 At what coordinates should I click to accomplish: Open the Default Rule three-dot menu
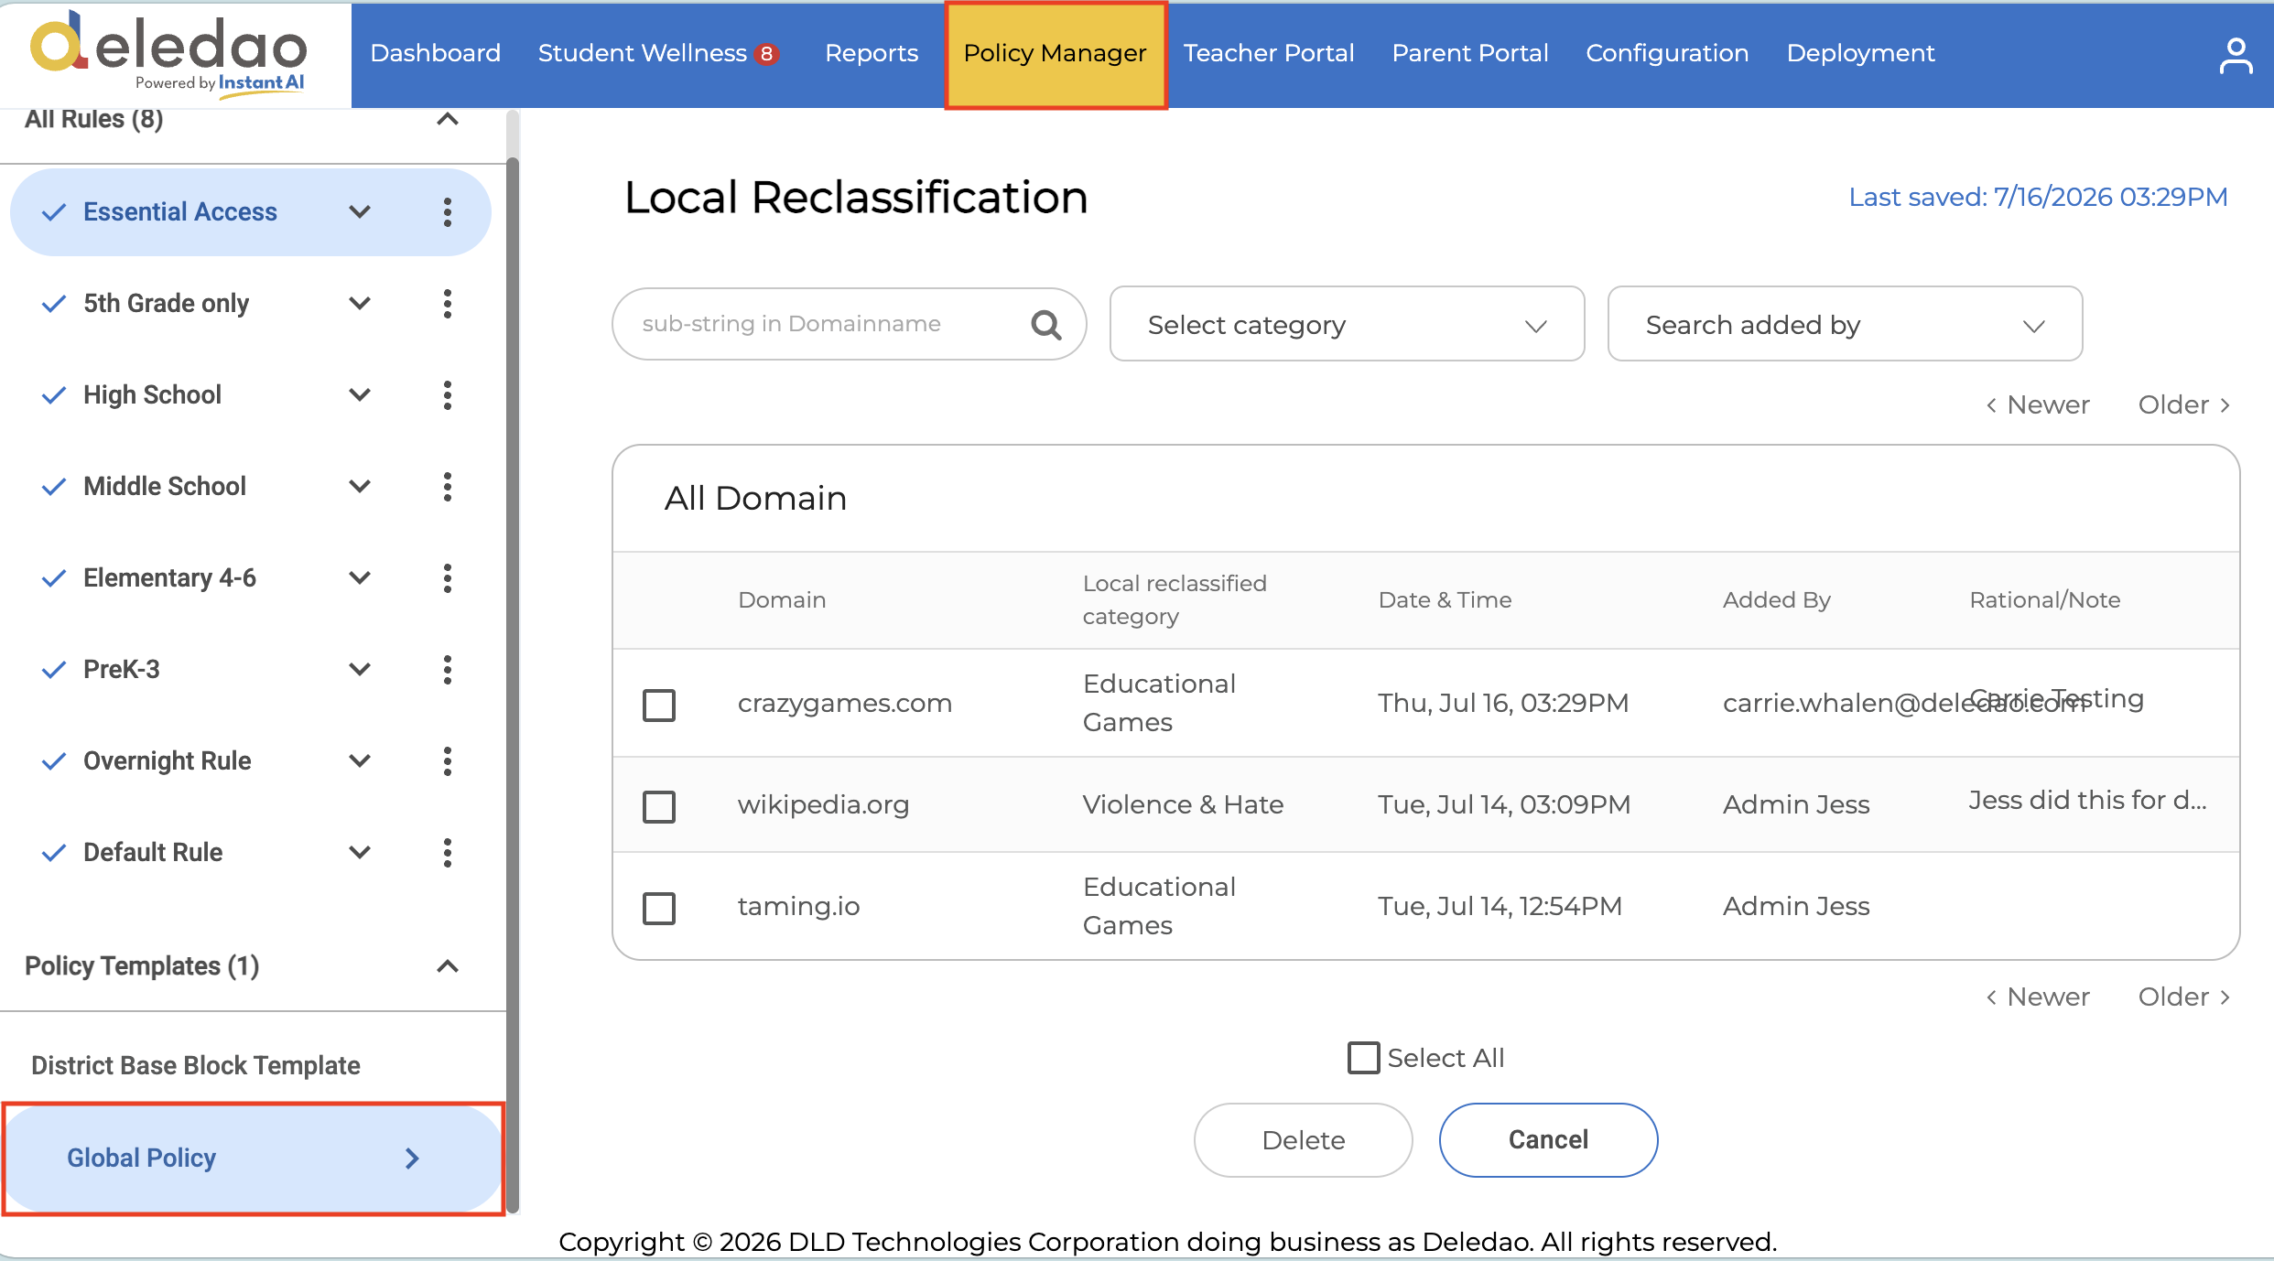[x=447, y=853]
